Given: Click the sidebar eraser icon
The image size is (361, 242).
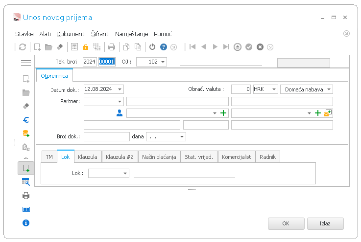Looking at the screenshot, I should click(x=26, y=106).
